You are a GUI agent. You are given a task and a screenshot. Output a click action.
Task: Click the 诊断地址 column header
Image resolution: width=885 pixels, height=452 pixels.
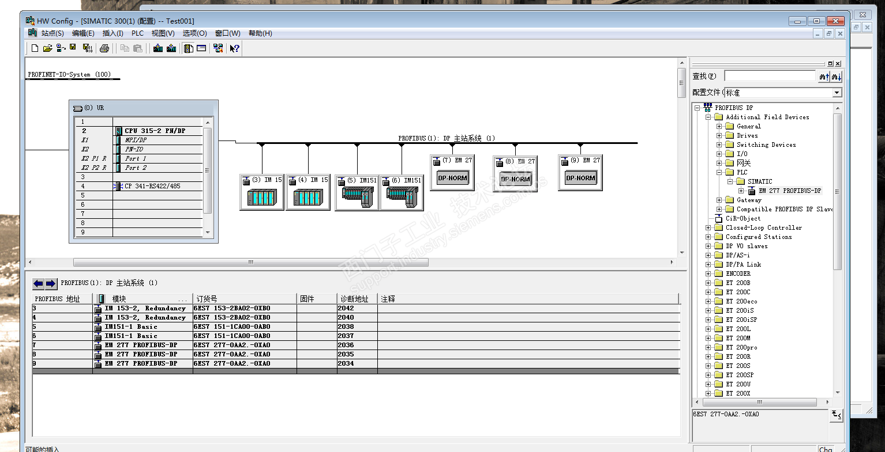[x=357, y=299]
